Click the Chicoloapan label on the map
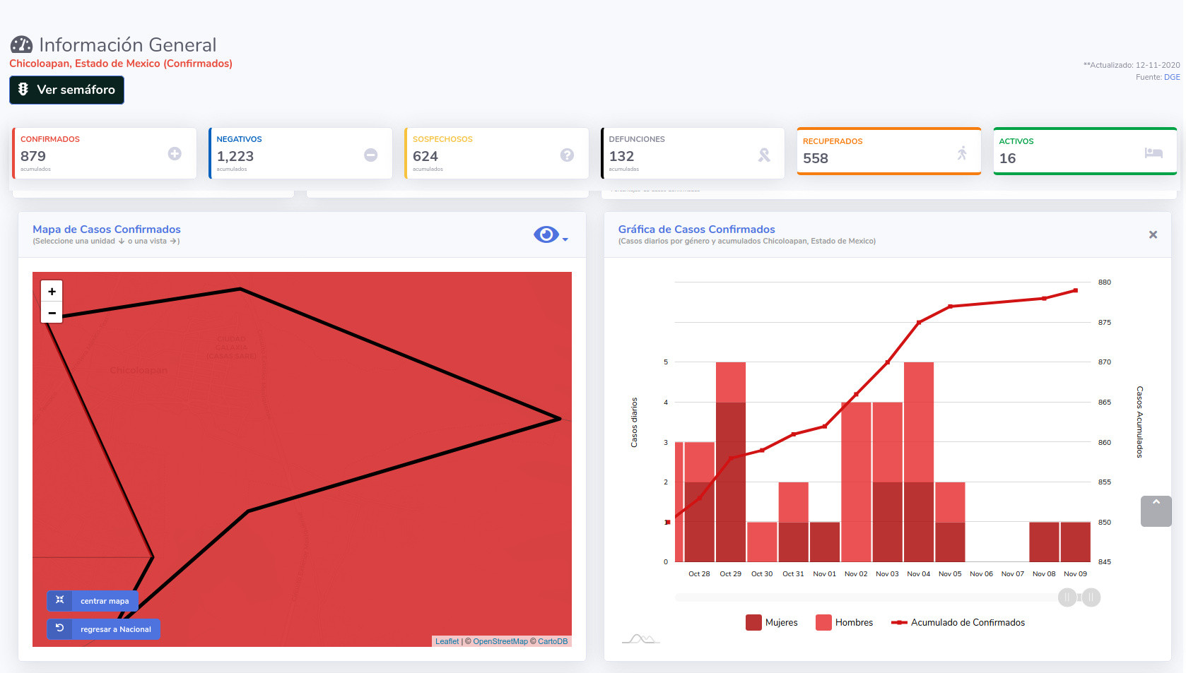The height and width of the screenshot is (673, 1186). [139, 370]
